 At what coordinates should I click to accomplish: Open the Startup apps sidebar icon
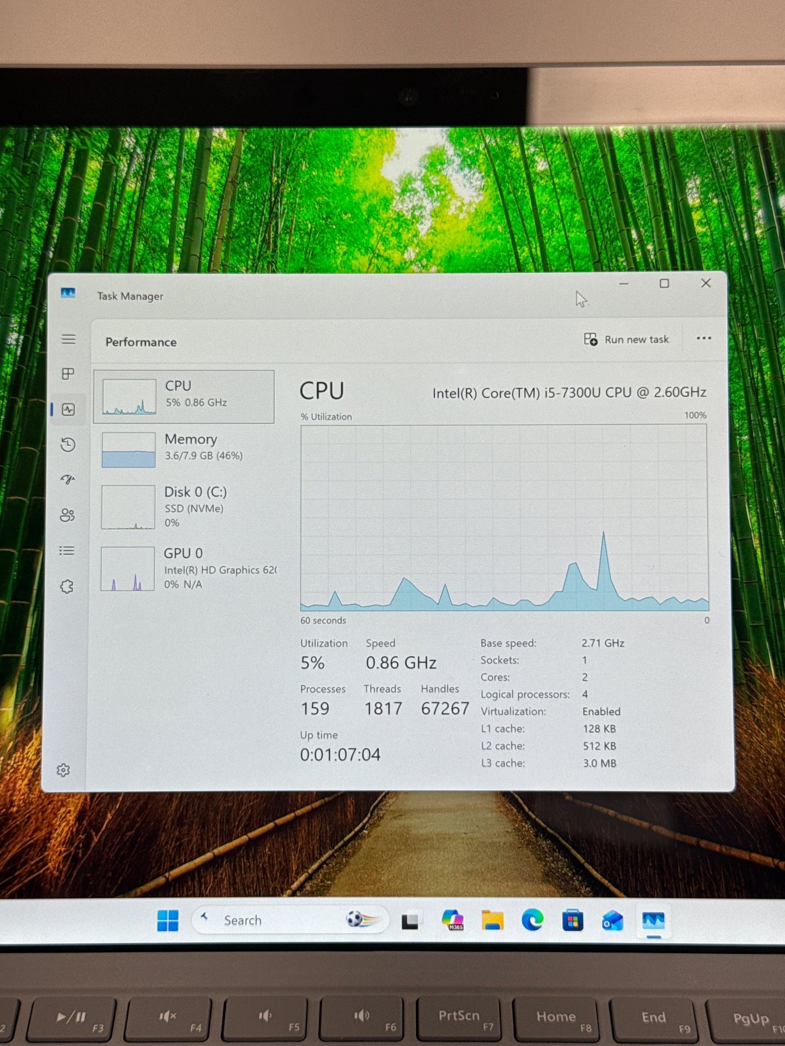coord(68,480)
